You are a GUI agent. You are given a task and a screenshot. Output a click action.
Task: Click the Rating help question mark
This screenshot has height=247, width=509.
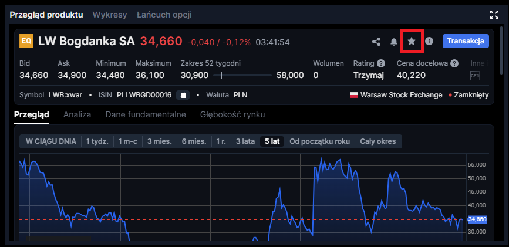coord(381,63)
